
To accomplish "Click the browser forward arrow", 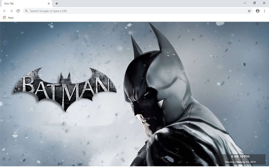I will 11,11.
